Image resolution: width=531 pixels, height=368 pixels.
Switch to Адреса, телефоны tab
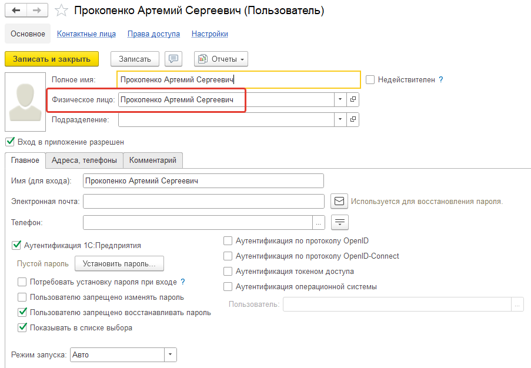(x=84, y=160)
